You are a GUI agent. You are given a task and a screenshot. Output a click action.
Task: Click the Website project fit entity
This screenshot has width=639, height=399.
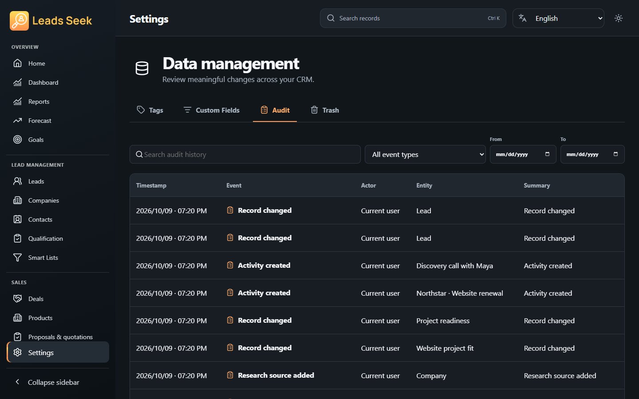(x=445, y=348)
